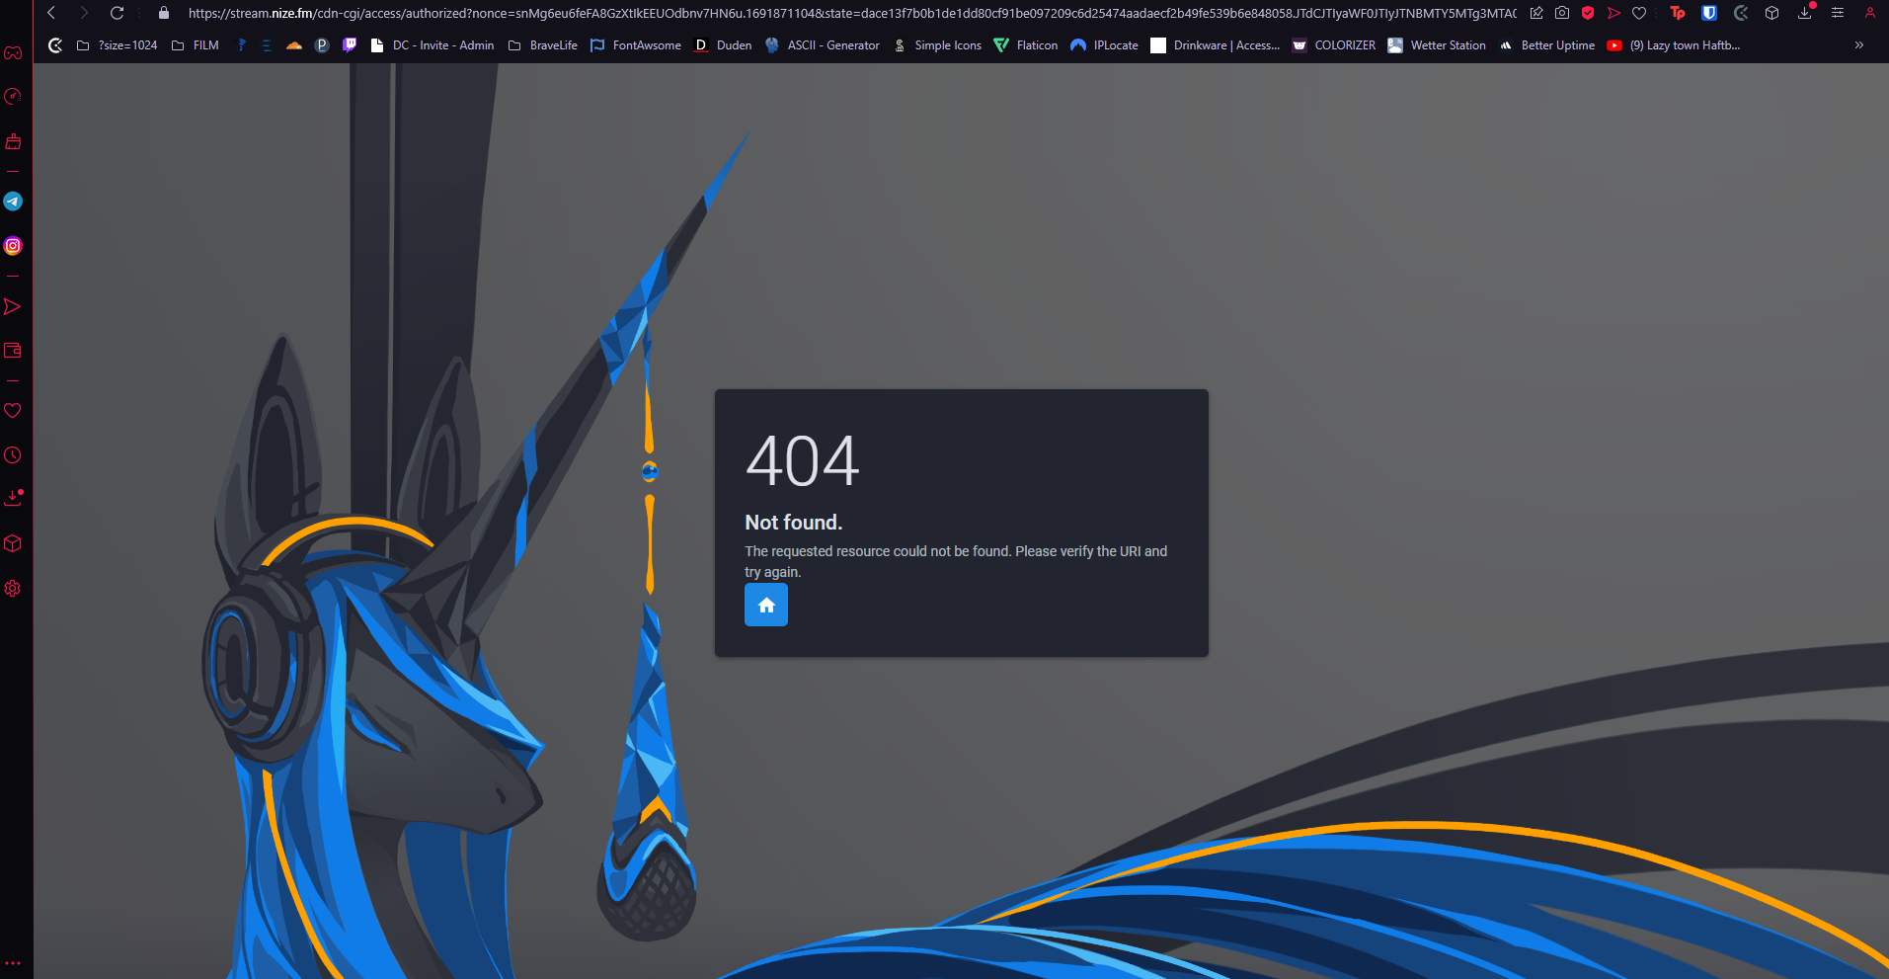Open the downloads icon in the toolbar
Screen dimensions: 1889x979
[x=1805, y=13]
